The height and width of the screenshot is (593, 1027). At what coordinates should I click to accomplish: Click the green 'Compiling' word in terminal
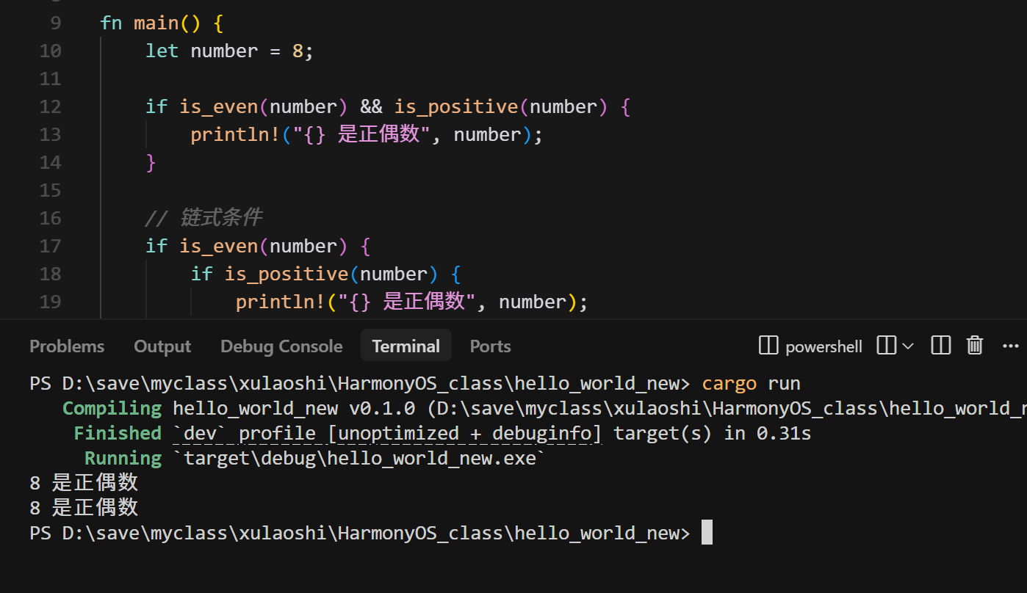pyautogui.click(x=112, y=408)
